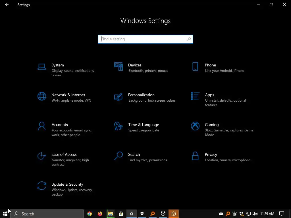291x218 pixels.
Task: Click 'Windows Update, recovery, backup' description
Action: [x=72, y=192]
